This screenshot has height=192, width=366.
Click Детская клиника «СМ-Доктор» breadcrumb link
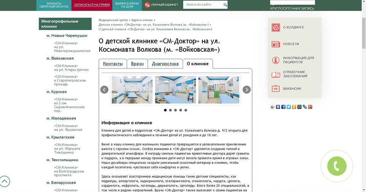[x=154, y=24]
